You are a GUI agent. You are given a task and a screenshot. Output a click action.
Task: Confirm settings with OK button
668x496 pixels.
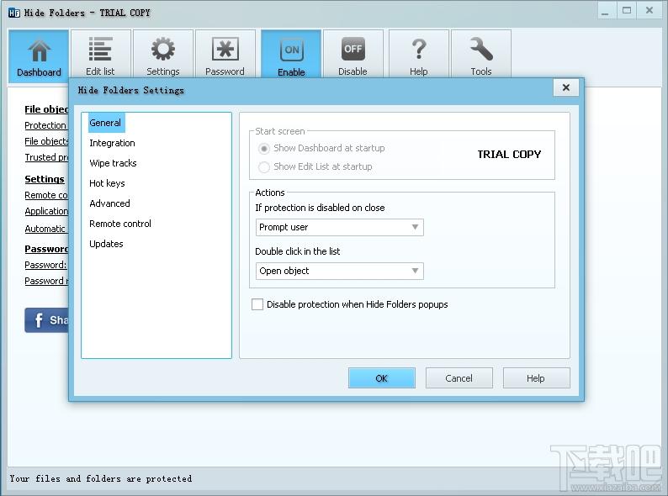click(382, 378)
